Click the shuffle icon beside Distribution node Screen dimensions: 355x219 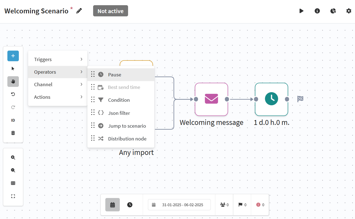[x=101, y=139]
